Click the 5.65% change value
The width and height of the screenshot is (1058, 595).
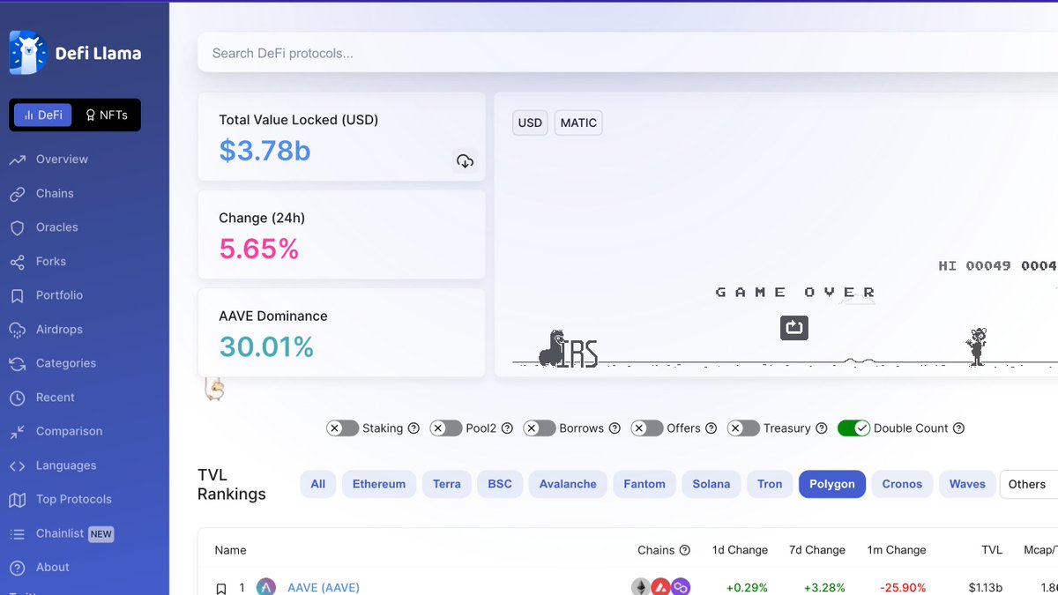point(259,249)
